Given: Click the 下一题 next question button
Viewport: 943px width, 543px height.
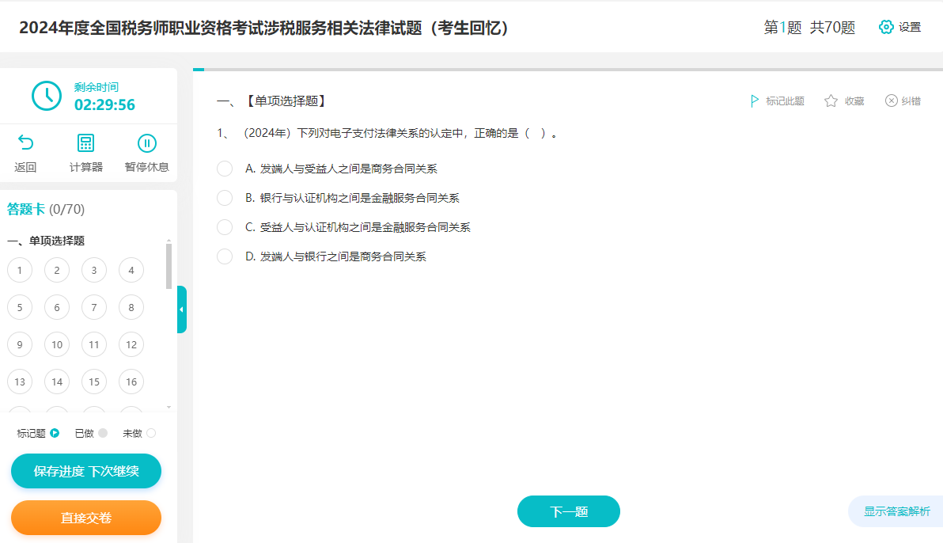Looking at the screenshot, I should tap(568, 511).
